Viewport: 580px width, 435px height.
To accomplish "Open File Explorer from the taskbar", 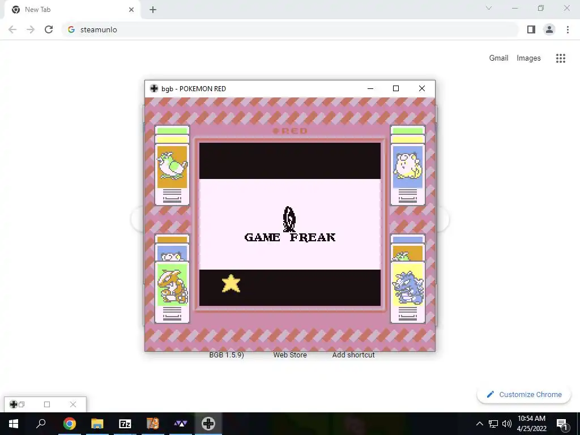I will (x=97, y=424).
